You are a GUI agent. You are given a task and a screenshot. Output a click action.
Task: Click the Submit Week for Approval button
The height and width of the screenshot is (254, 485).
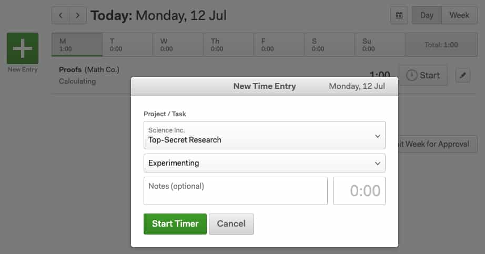[x=438, y=144]
